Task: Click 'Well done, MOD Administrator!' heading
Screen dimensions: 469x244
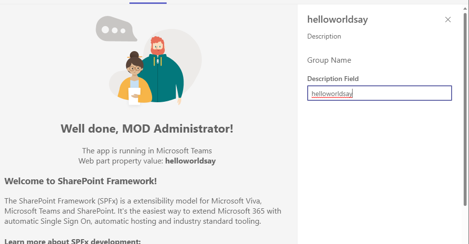Action: coord(147,129)
